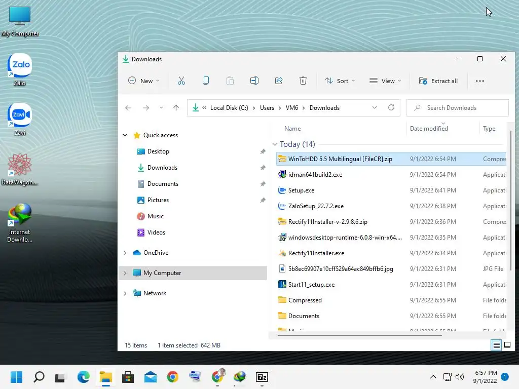Select the My Computer desktop icon
This screenshot has width=519, height=389.
(20, 21)
